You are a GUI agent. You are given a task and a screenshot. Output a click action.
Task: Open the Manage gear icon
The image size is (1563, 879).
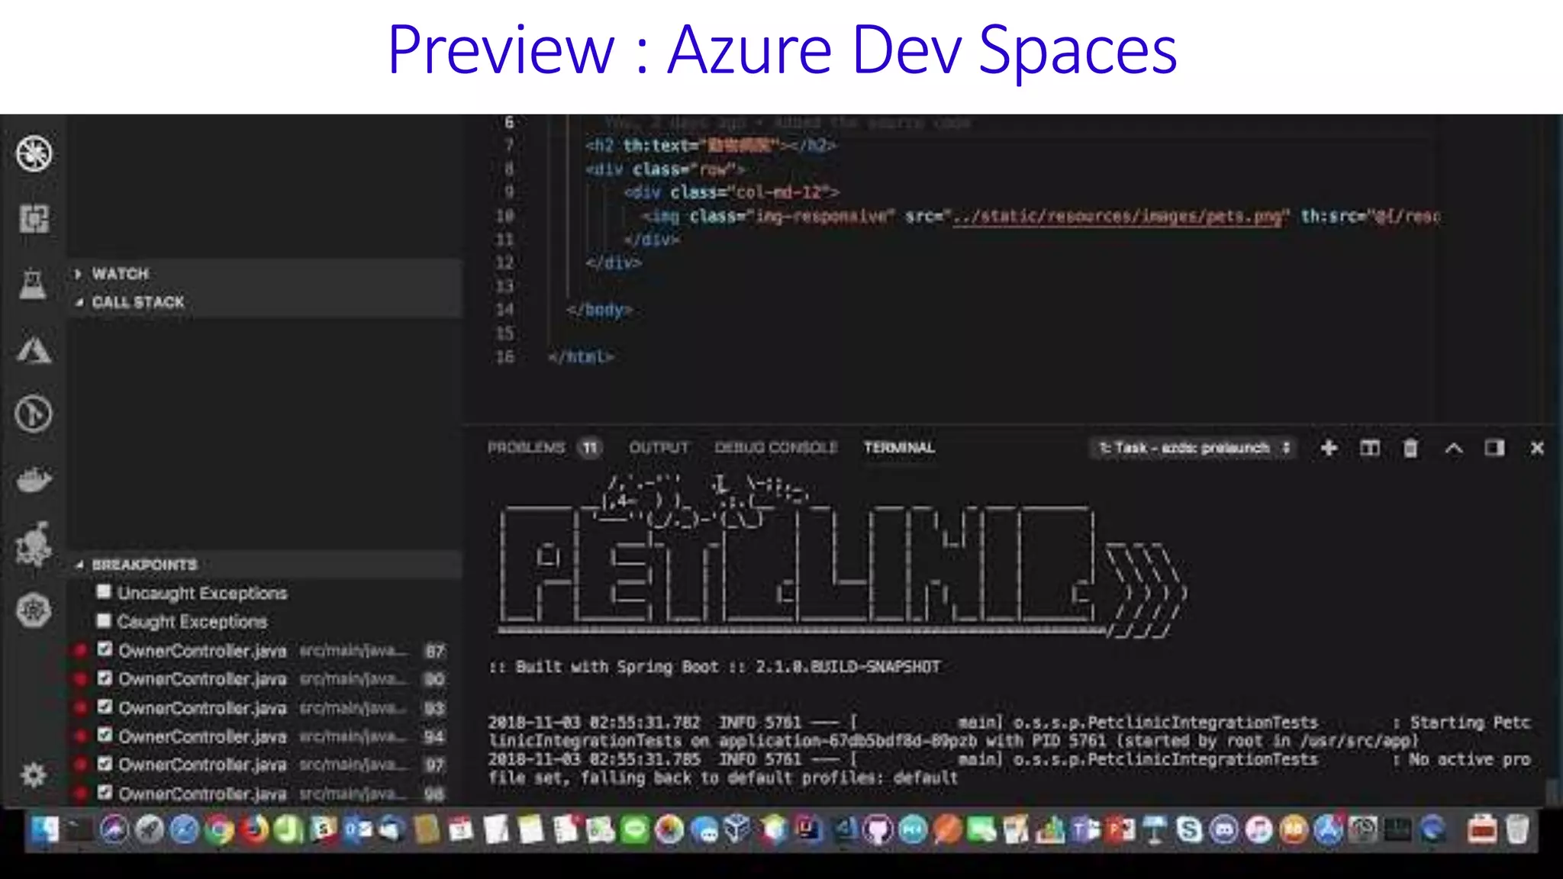pyautogui.click(x=34, y=775)
